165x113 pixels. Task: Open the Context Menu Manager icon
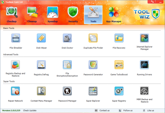point(41,91)
